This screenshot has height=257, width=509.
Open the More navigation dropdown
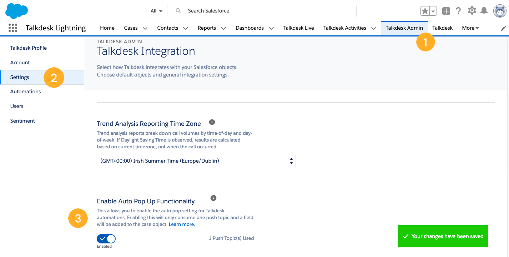470,28
